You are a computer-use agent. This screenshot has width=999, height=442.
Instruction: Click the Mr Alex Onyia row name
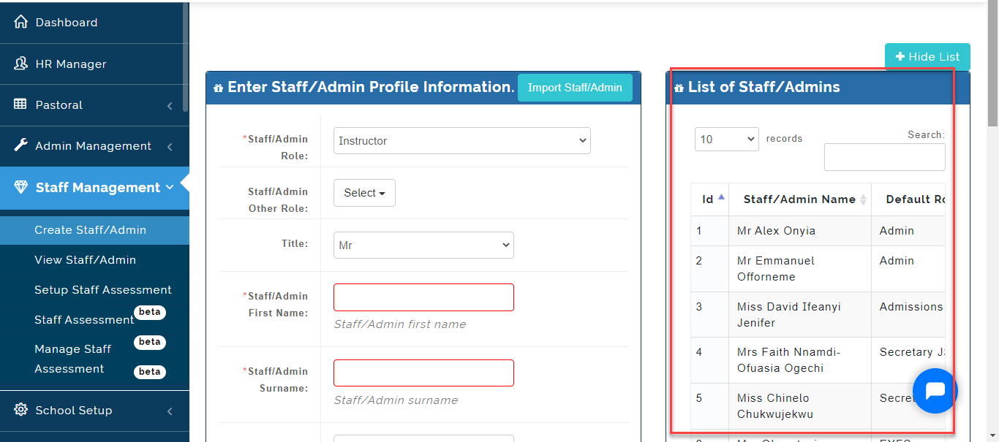(776, 231)
